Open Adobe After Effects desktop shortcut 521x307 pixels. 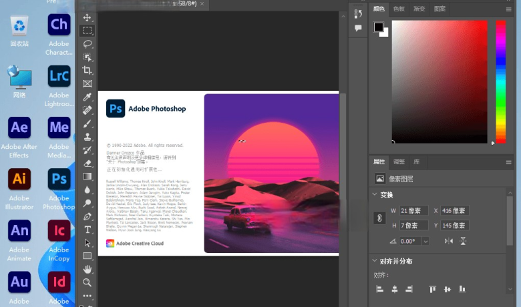19,137
